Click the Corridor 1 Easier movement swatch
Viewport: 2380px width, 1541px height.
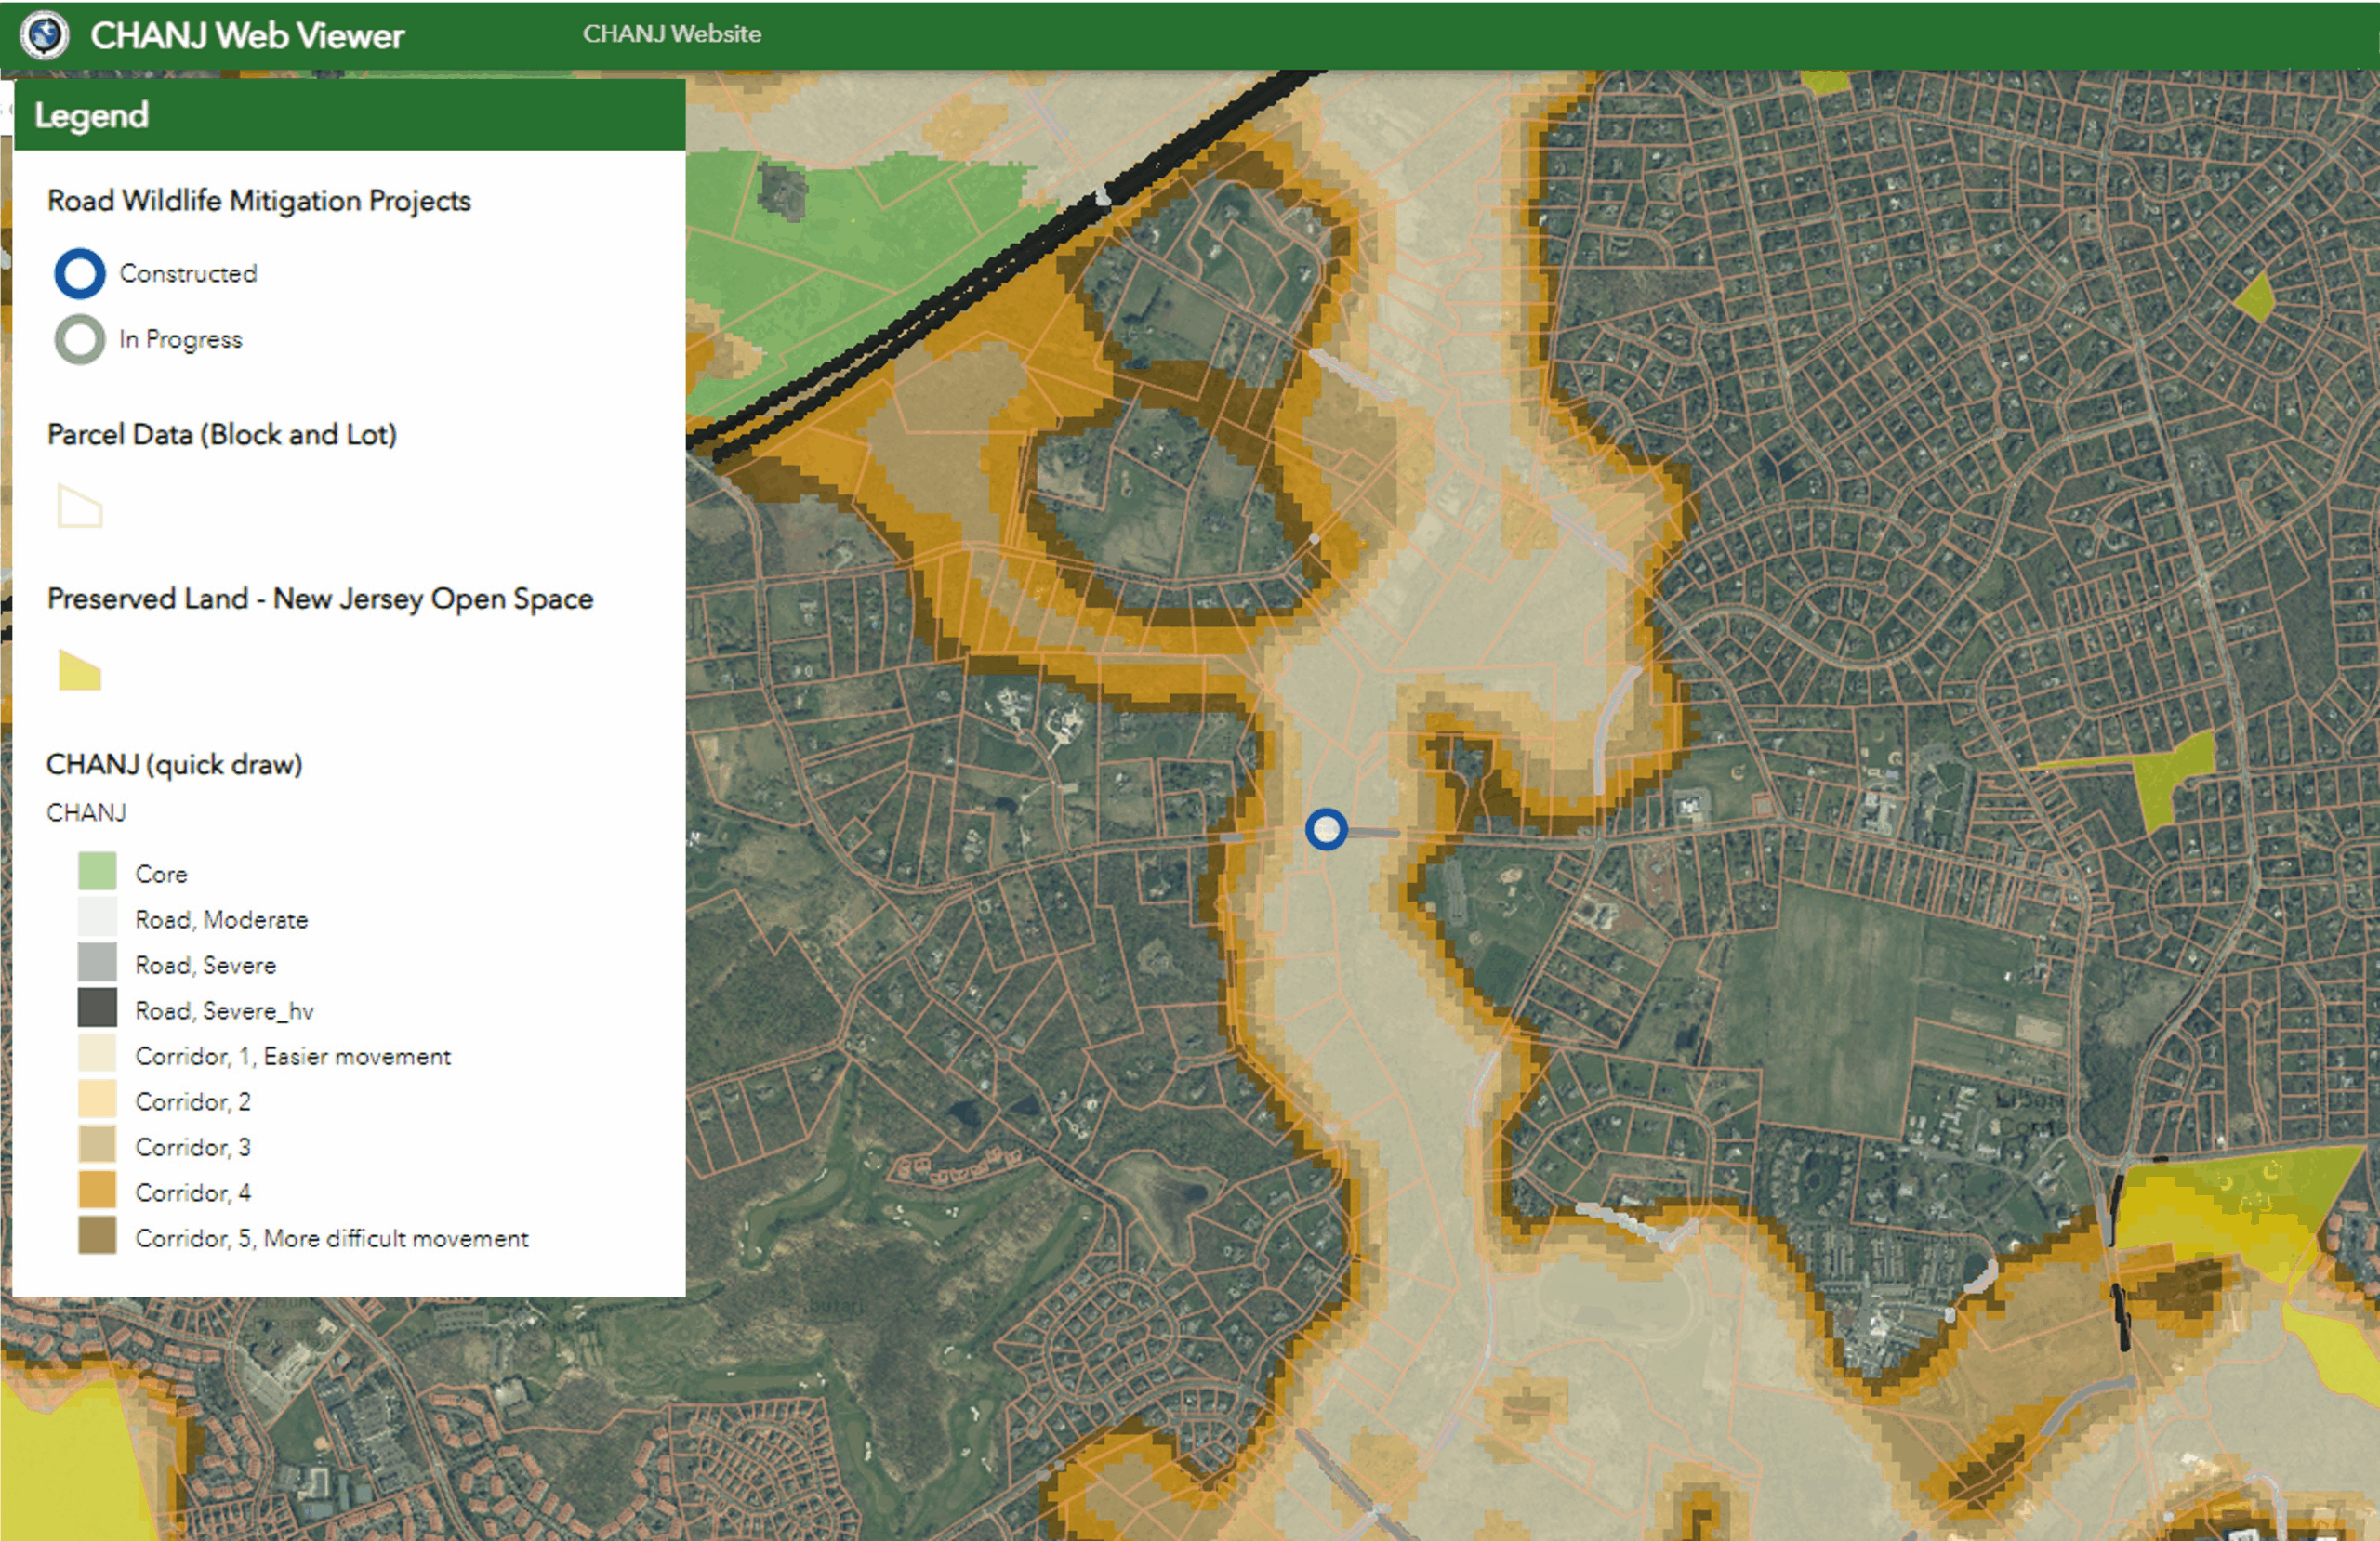tap(97, 1054)
